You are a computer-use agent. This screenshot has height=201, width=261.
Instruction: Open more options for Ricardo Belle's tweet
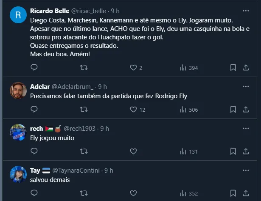click(x=246, y=11)
